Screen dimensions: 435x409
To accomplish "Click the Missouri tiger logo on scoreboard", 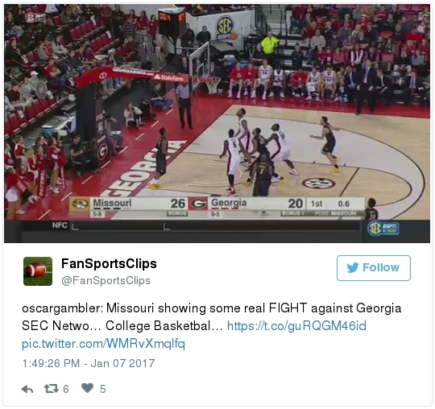I will 79,204.
